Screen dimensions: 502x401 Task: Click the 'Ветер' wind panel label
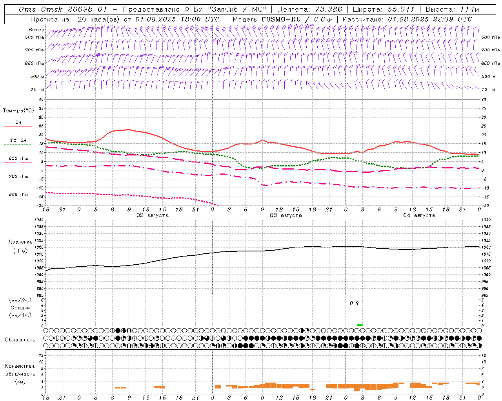(36, 30)
